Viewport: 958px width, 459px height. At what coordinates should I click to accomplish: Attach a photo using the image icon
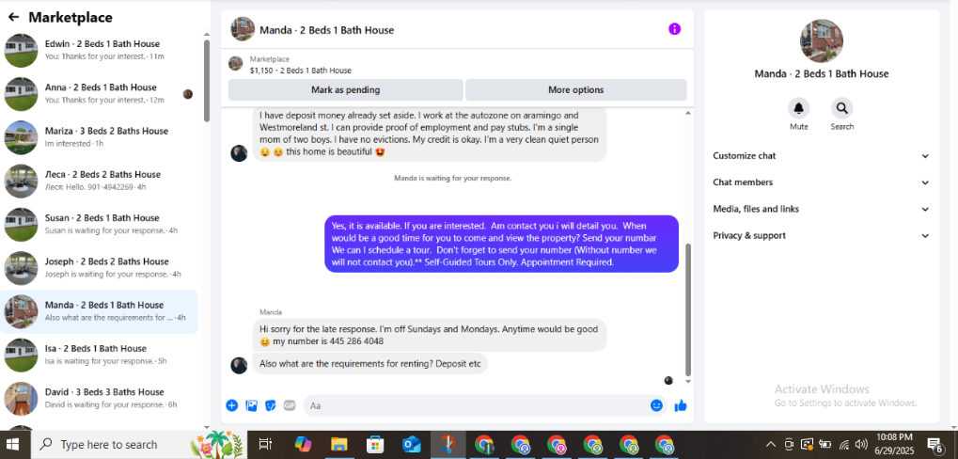point(251,405)
